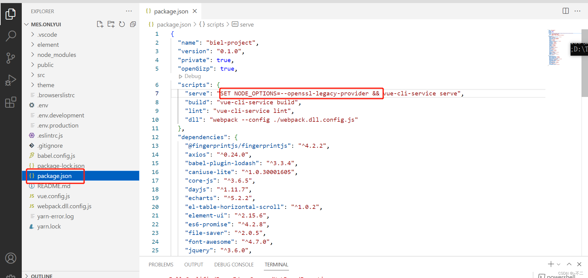Open the terminal launch profile dropdown
The height and width of the screenshot is (278, 588).
(559, 264)
